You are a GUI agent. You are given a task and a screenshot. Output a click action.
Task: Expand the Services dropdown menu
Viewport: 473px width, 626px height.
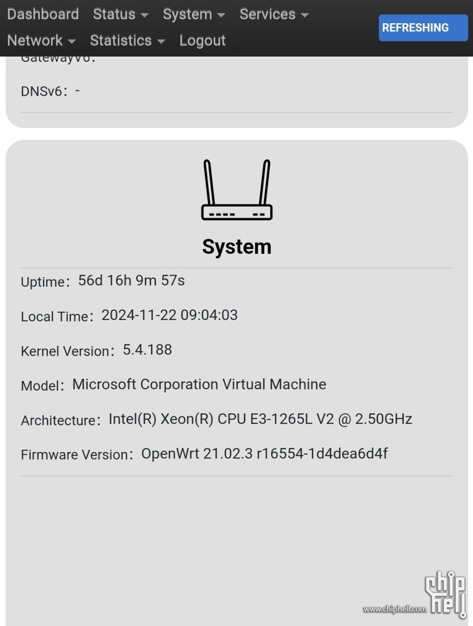[x=274, y=14]
